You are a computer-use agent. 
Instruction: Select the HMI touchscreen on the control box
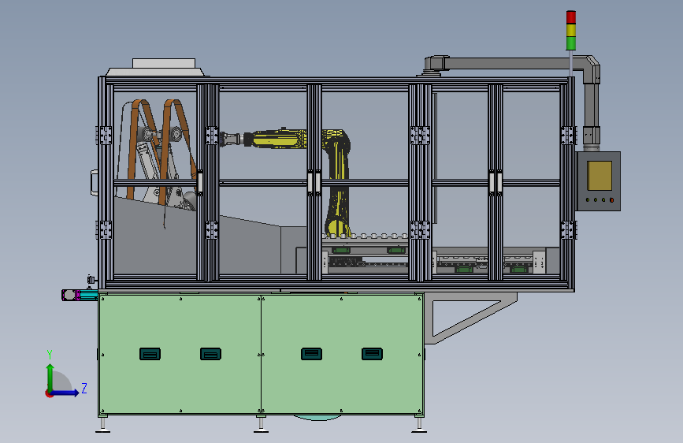599,176
